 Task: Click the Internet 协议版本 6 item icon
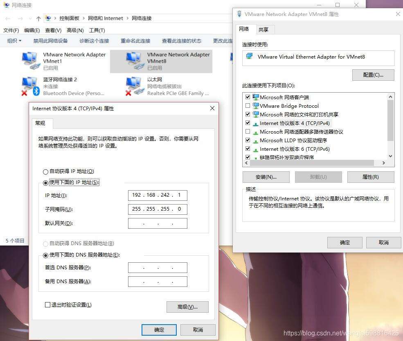point(255,150)
